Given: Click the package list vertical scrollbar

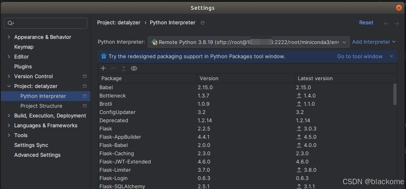Looking at the screenshot, I should (x=395, y=94).
